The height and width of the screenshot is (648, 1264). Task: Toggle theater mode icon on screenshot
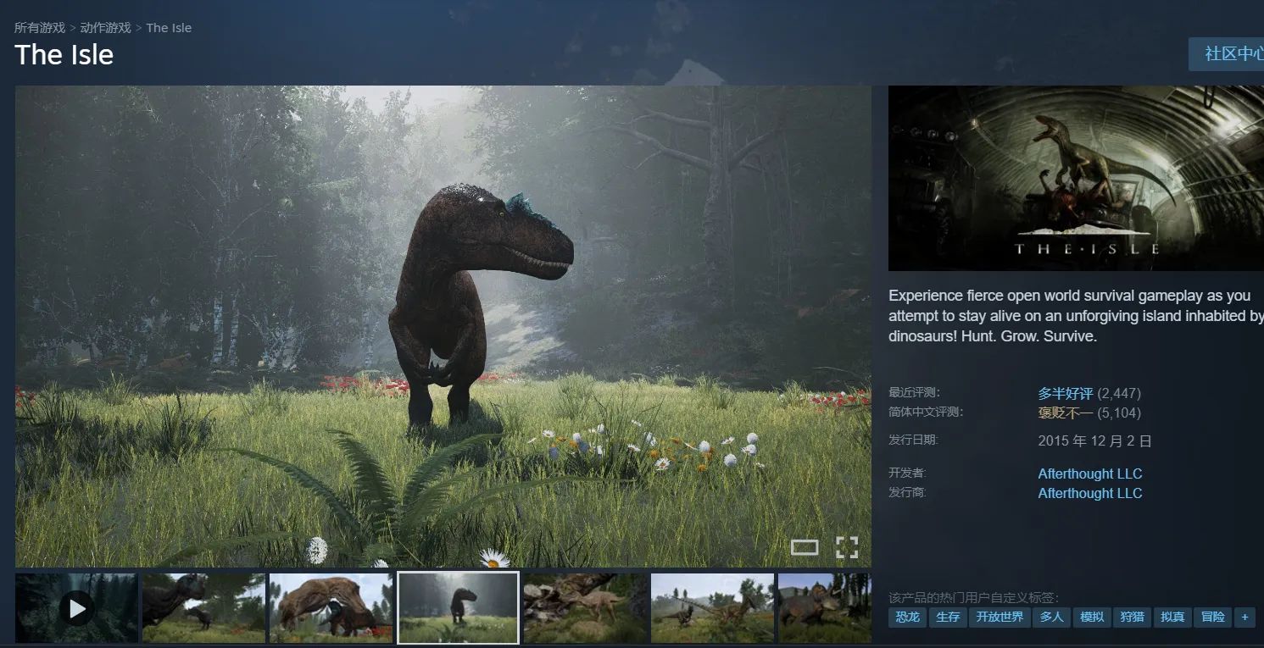tap(805, 547)
